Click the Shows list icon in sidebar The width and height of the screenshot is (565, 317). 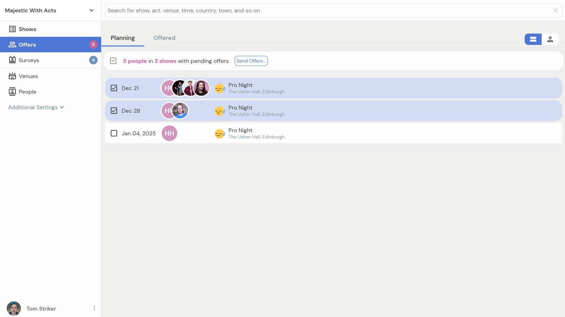click(x=12, y=29)
